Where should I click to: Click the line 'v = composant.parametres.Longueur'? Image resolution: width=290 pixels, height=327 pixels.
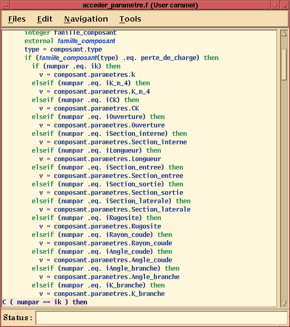[100, 159]
